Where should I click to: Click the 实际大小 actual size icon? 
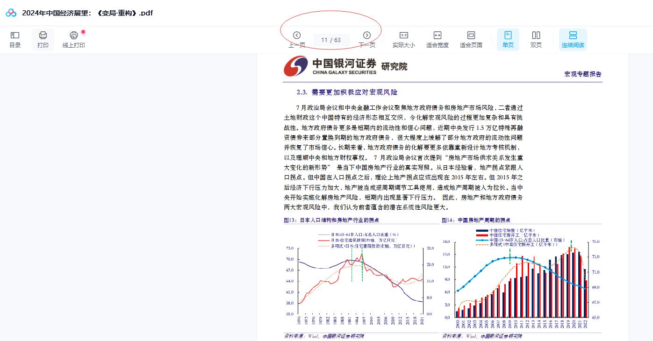click(x=404, y=39)
